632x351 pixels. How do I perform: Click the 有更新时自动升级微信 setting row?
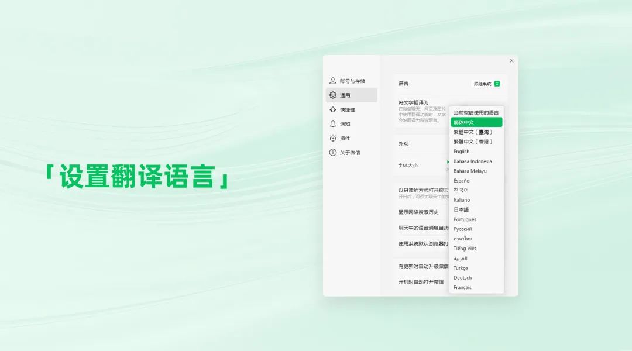(423, 266)
